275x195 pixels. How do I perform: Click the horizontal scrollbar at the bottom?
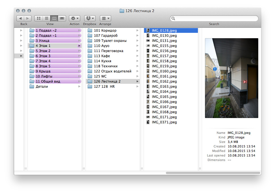(x=213, y=173)
